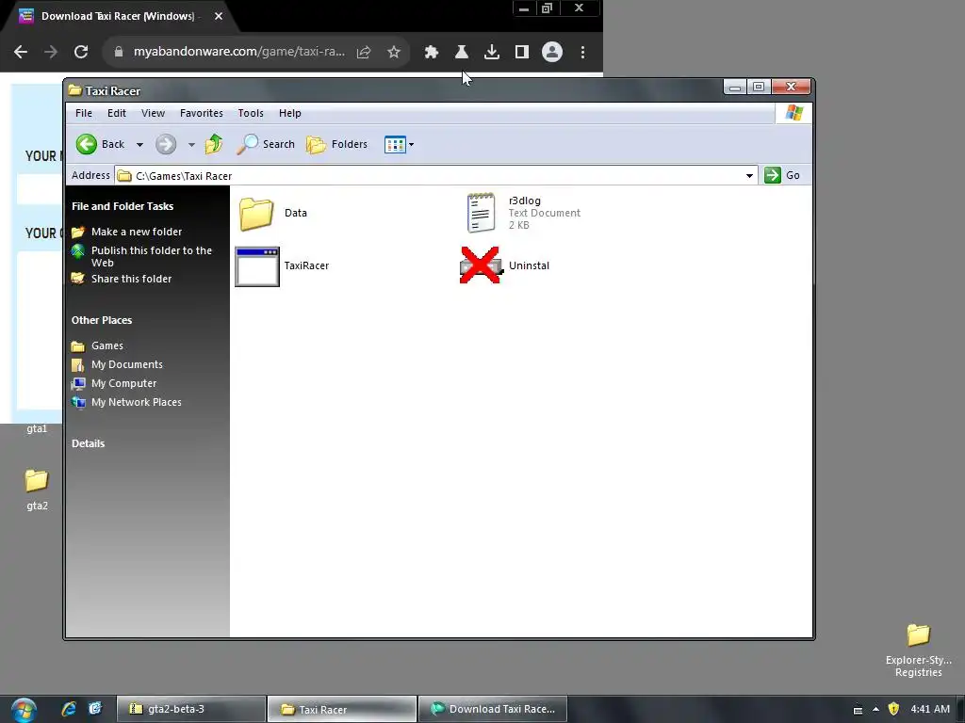Open the Windows Start orb
This screenshot has width=965, height=723.
point(24,710)
